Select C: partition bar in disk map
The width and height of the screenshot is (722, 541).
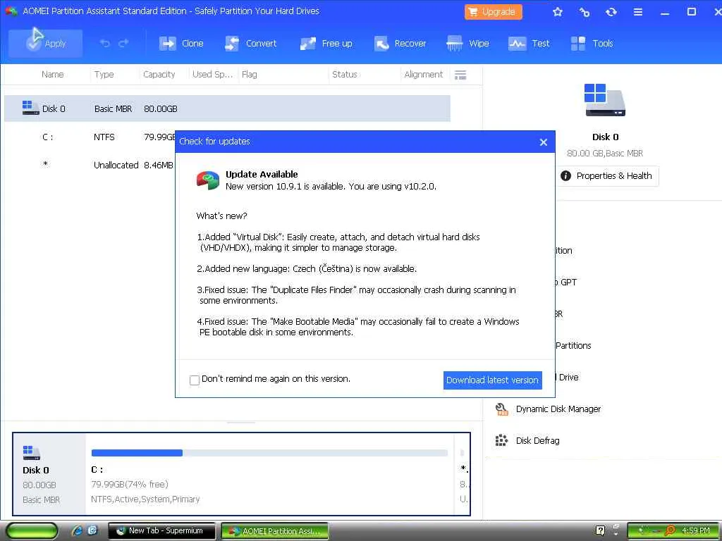[x=269, y=474]
